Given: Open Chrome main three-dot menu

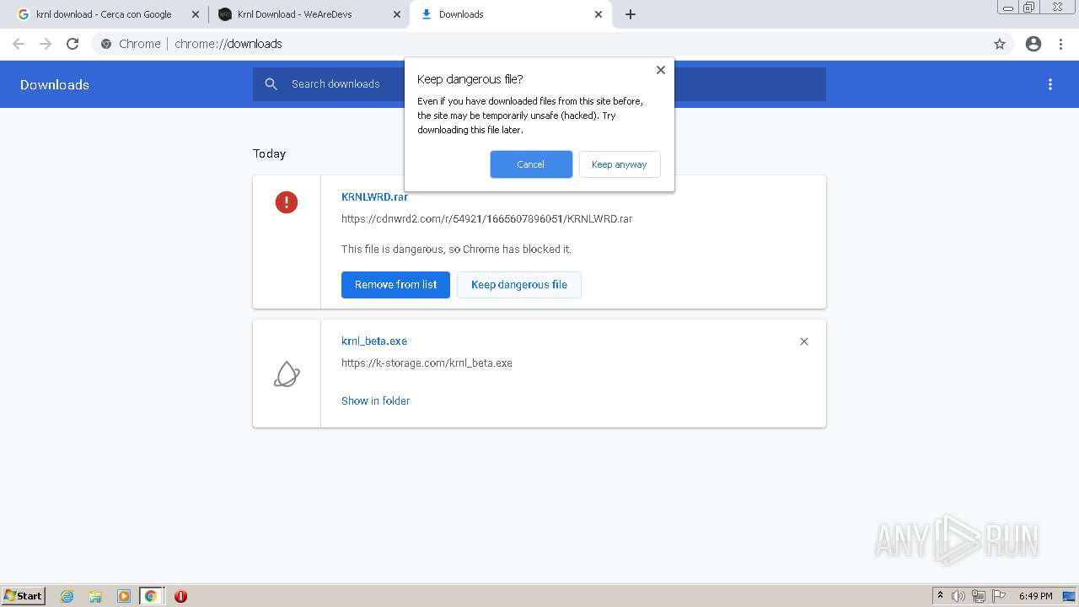Looking at the screenshot, I should (x=1061, y=44).
